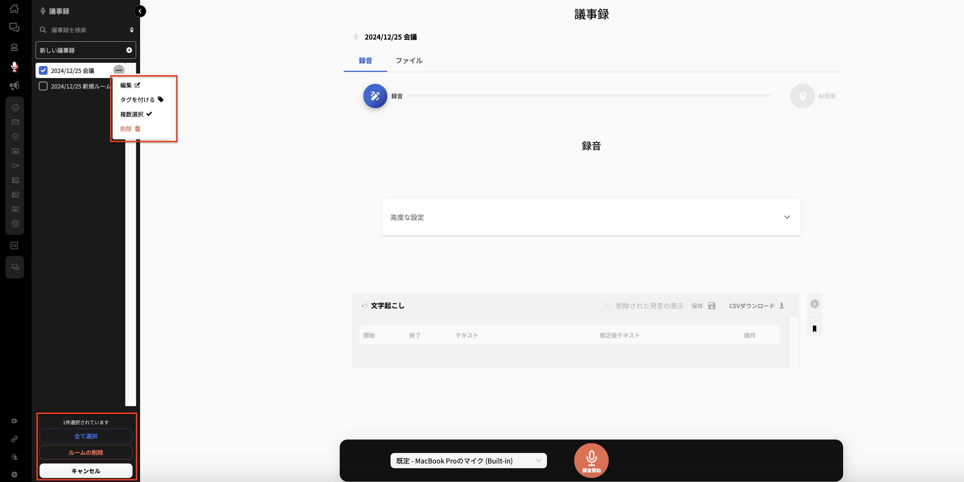
Task: Click the link icon near the bottom sidebar
Action: click(x=14, y=438)
